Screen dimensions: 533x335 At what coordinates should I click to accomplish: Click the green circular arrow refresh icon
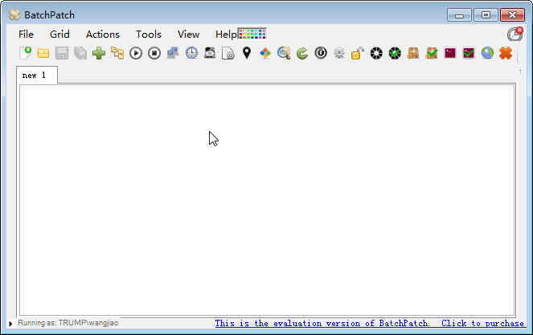click(302, 53)
